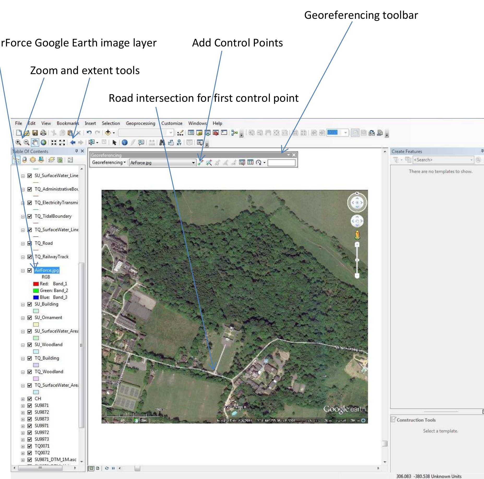Screen dimensions: 484x479
Task: Open the Selection menu
Action: [111, 123]
